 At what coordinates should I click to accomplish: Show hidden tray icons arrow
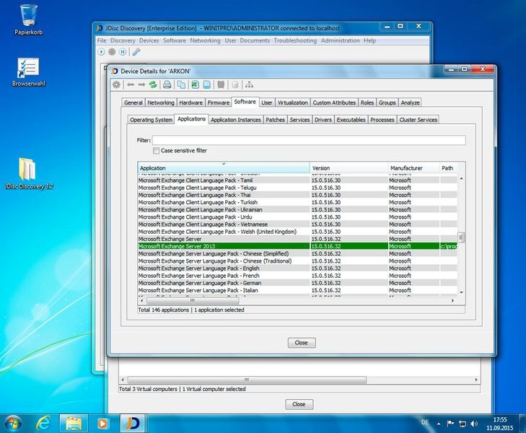coord(439,424)
